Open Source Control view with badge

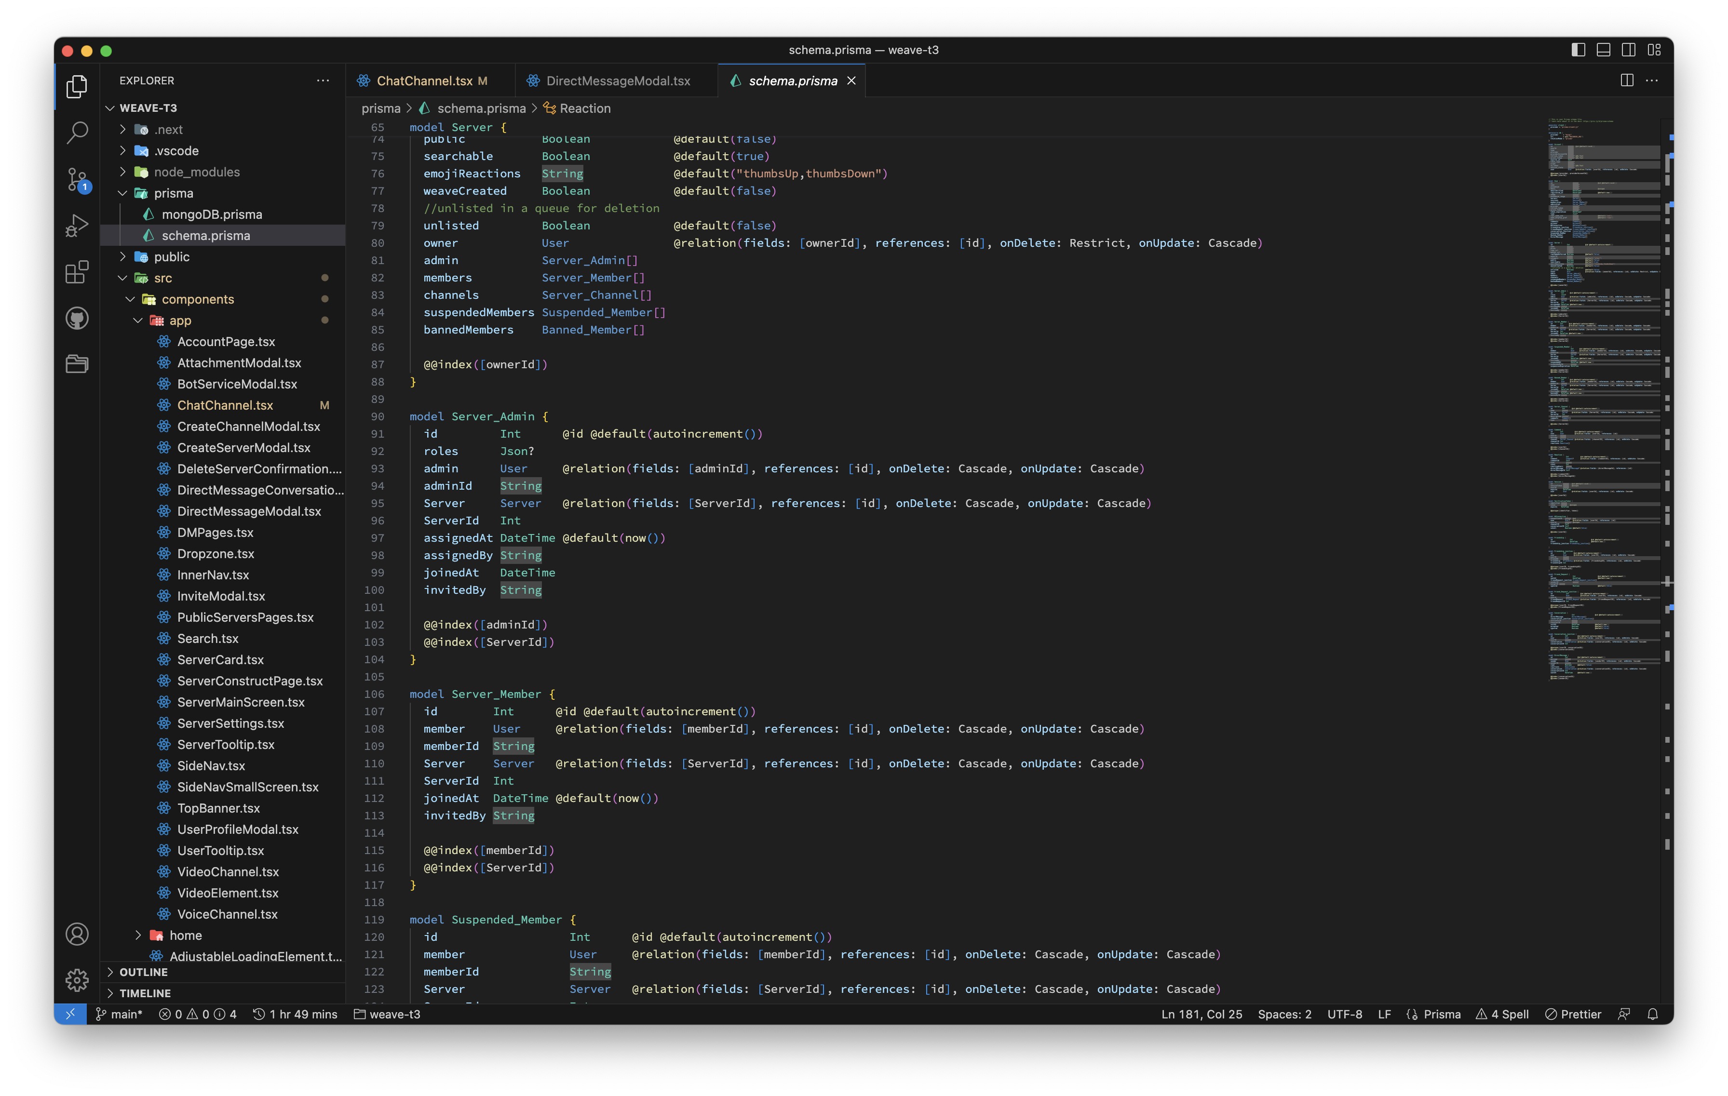77,179
